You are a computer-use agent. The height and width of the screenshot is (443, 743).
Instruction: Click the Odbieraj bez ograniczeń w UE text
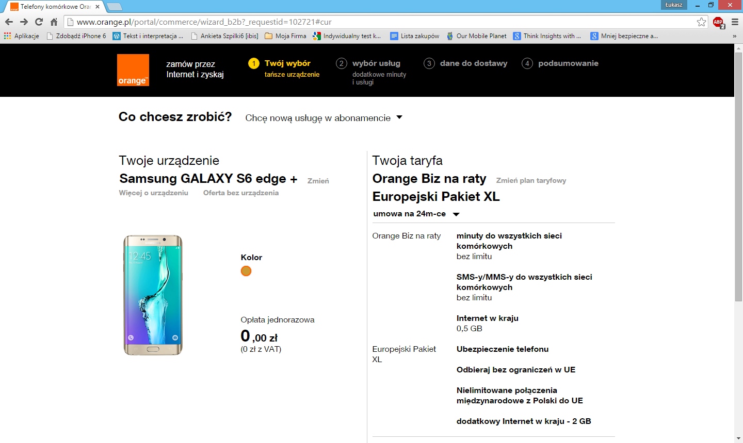click(x=516, y=370)
